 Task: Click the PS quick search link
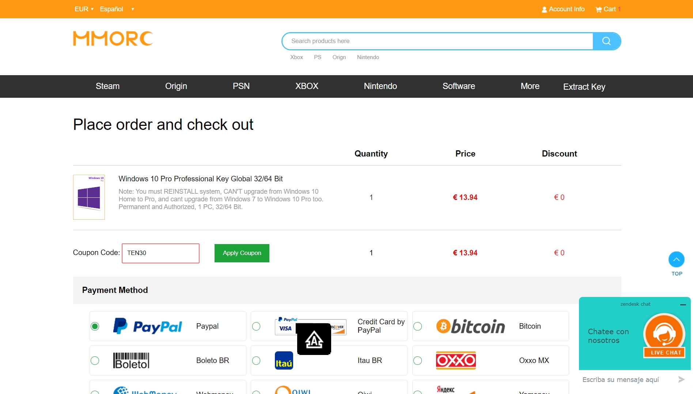tap(318, 57)
